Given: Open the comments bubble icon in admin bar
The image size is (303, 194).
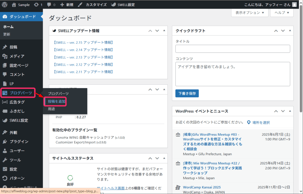Looking at the screenshot, I should pyautogui.click(x=49, y=5).
